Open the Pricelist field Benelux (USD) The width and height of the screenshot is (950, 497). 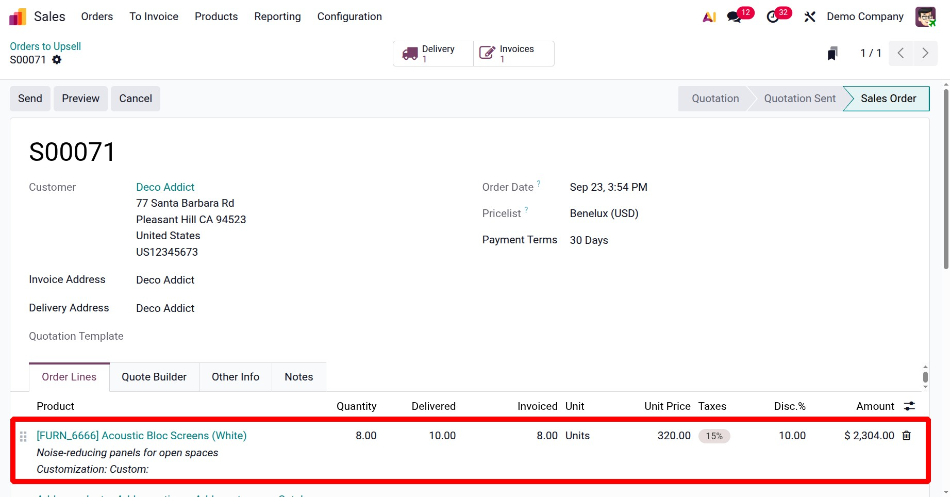coord(604,213)
